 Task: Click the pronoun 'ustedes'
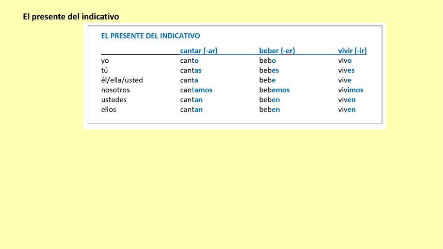114,100
